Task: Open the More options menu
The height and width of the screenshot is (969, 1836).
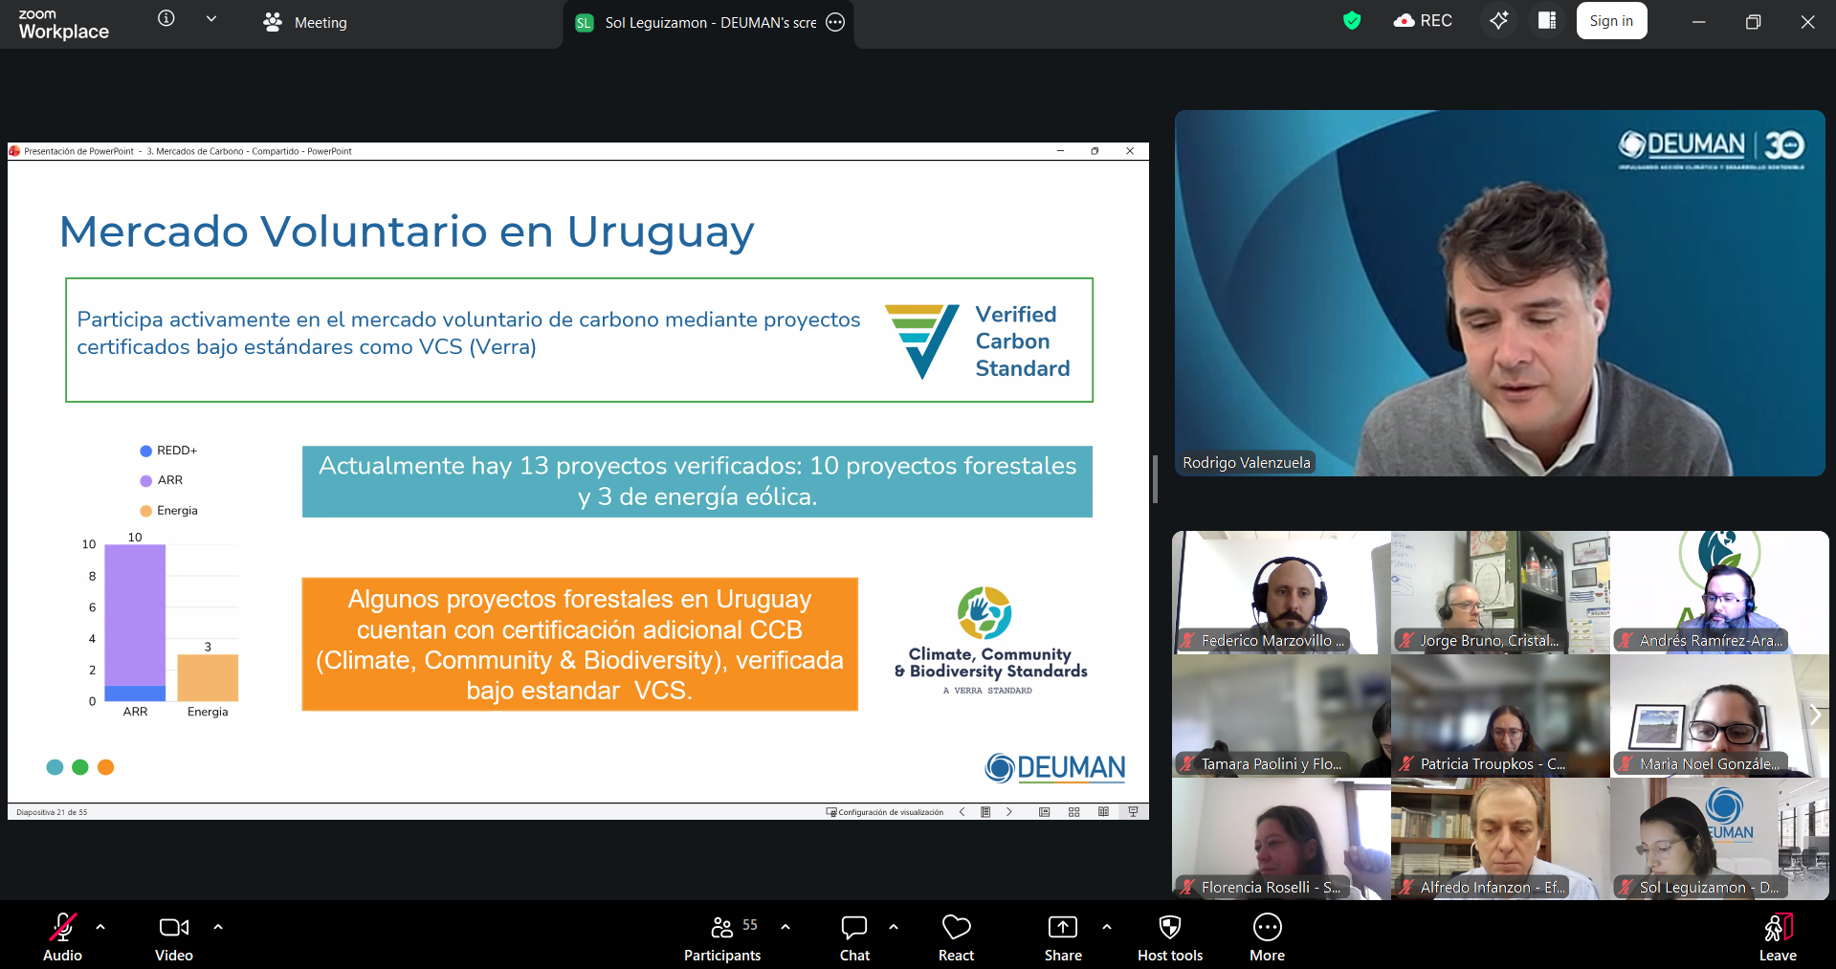Action: tap(1267, 937)
